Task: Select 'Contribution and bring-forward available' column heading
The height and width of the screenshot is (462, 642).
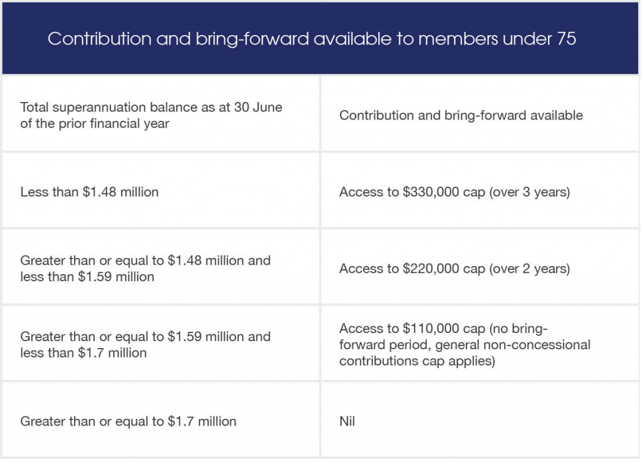Action: tap(480, 115)
